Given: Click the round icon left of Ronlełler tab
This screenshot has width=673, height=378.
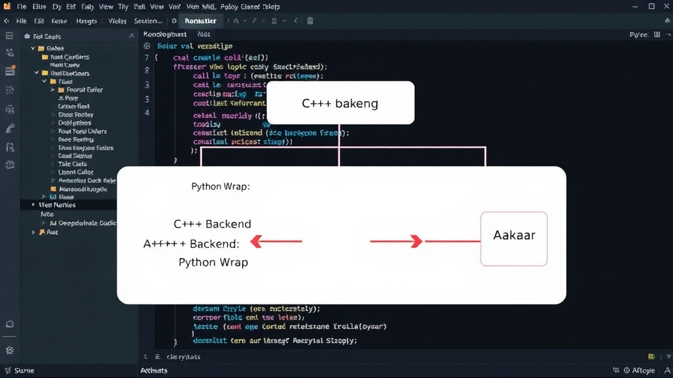Looking at the screenshot, I should point(174,21).
